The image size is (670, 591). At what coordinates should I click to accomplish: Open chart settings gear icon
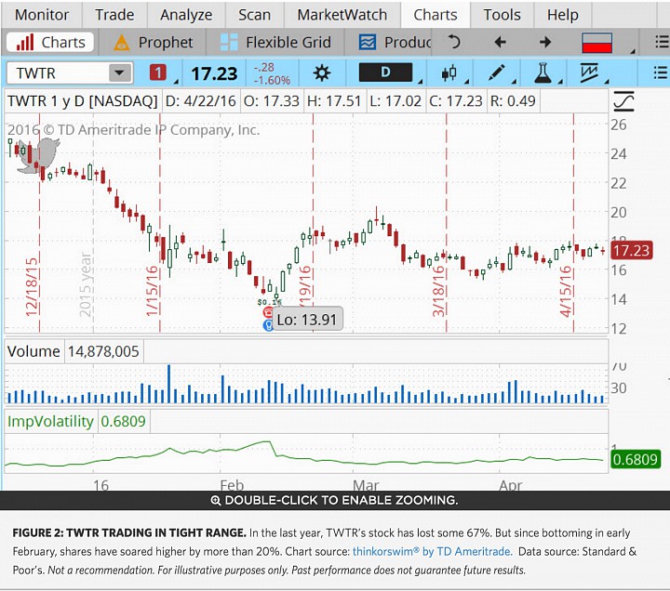click(321, 73)
